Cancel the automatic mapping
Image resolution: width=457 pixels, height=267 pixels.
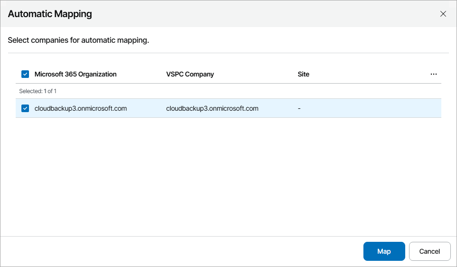tap(429, 251)
